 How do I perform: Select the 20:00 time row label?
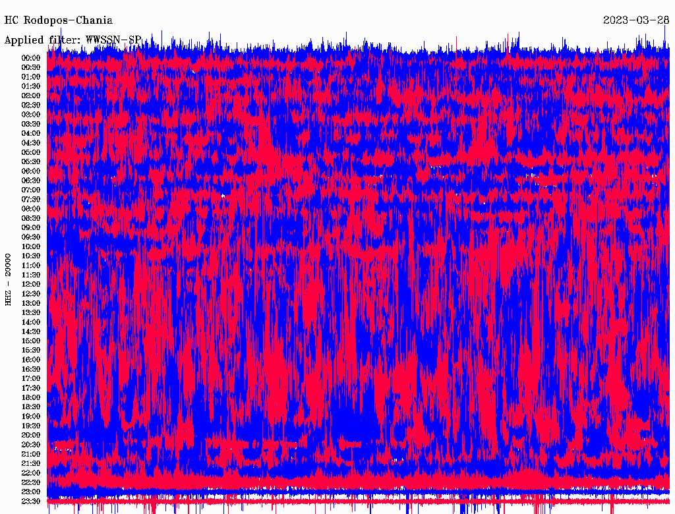click(31, 435)
